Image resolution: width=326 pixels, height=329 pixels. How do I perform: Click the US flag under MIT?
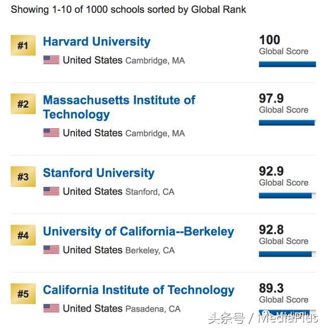pos(51,133)
